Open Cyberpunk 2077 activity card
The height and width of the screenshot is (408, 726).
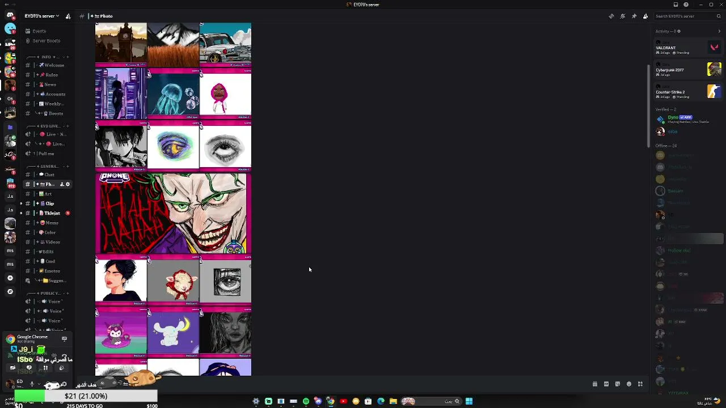[687, 70]
